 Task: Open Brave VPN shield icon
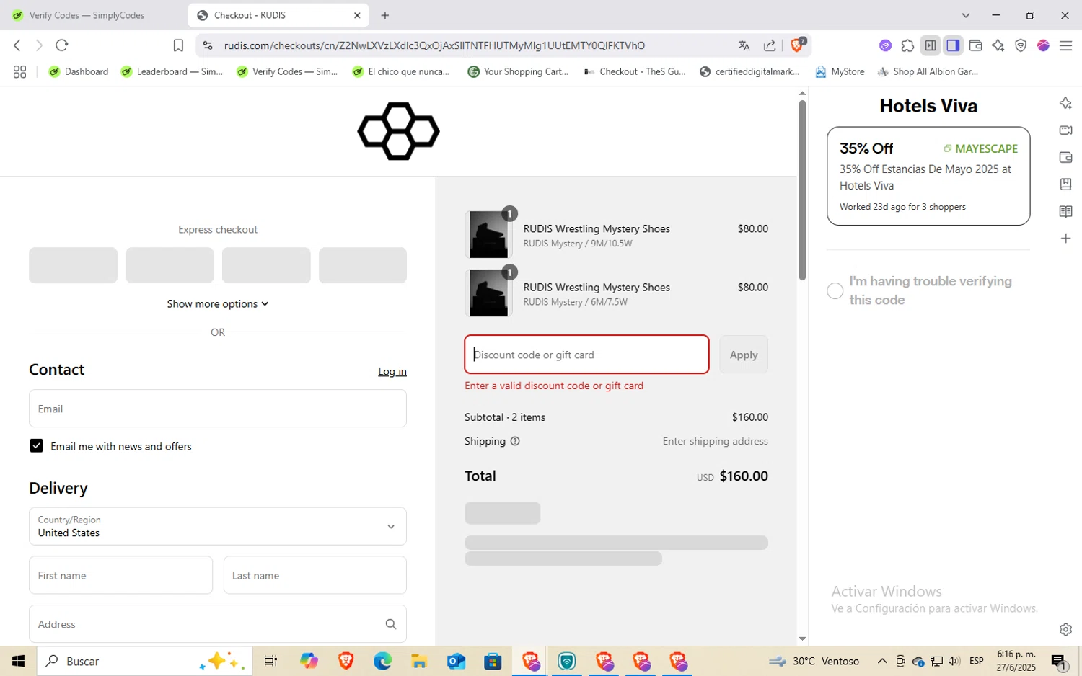1021,45
